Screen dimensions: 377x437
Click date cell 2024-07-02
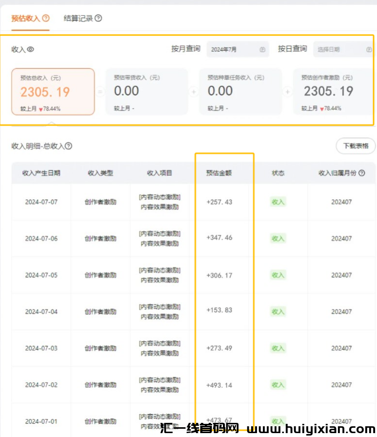coord(41,385)
